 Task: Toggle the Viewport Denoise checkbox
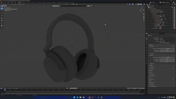tap(151, 54)
